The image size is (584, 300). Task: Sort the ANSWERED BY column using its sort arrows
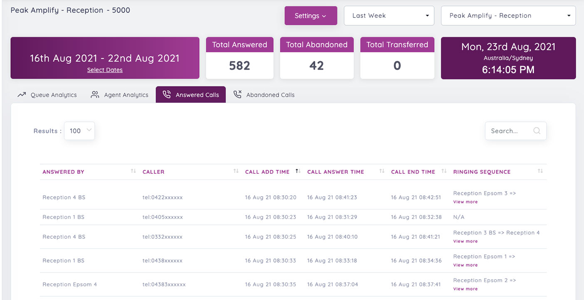[x=133, y=170]
